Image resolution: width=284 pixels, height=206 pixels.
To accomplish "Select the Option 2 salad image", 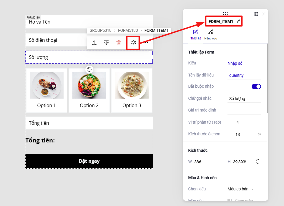I will [x=89, y=85].
